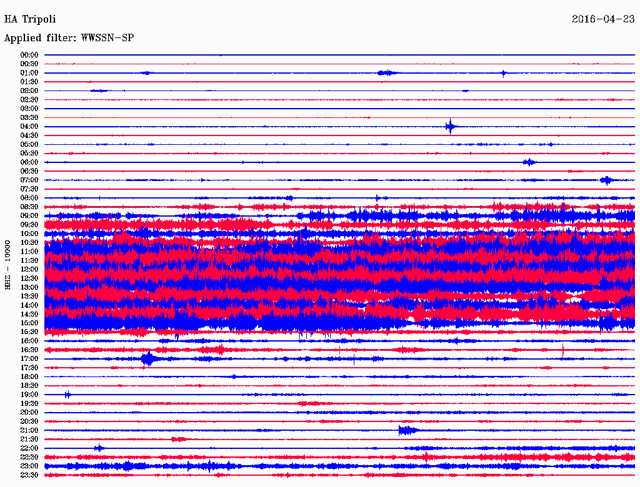Click the 06:30 time label
The width and height of the screenshot is (640, 487).
point(29,171)
